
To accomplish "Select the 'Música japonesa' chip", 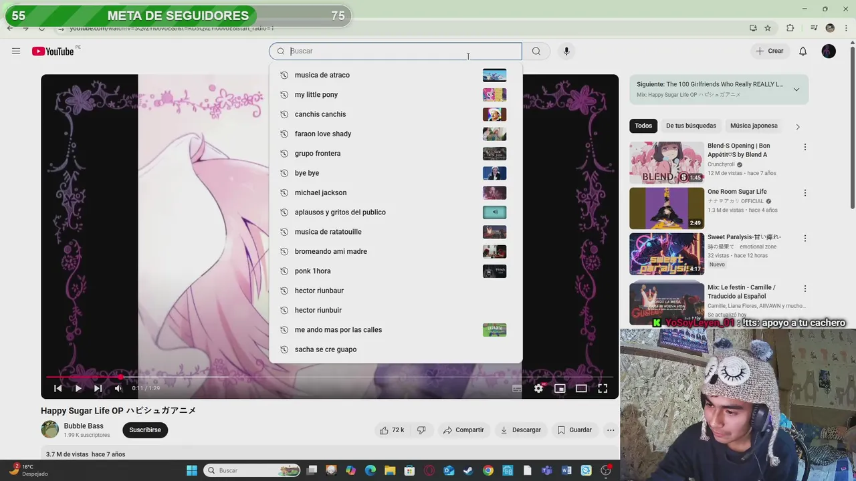I will pyautogui.click(x=754, y=126).
